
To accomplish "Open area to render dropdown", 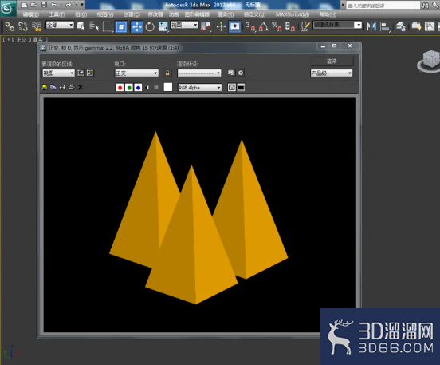I will click(x=58, y=73).
